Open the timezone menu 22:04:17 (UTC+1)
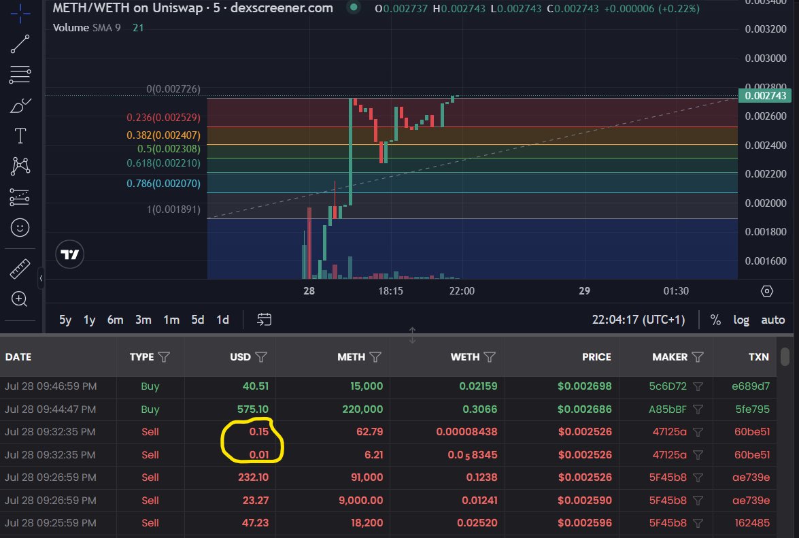This screenshot has width=799, height=538. (x=638, y=320)
